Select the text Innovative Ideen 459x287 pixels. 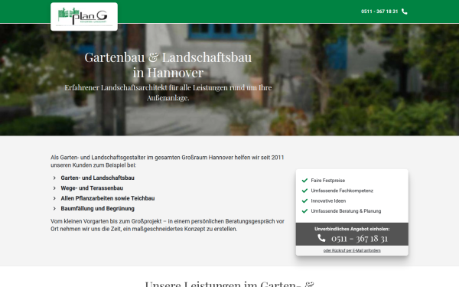tap(328, 201)
